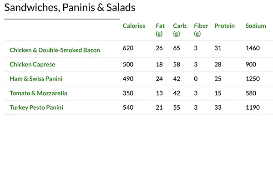Screen dimensions: 273x184
Task: Click the Sandwiches, Paninis & Salads heading
Action: pyautogui.click(x=70, y=8)
